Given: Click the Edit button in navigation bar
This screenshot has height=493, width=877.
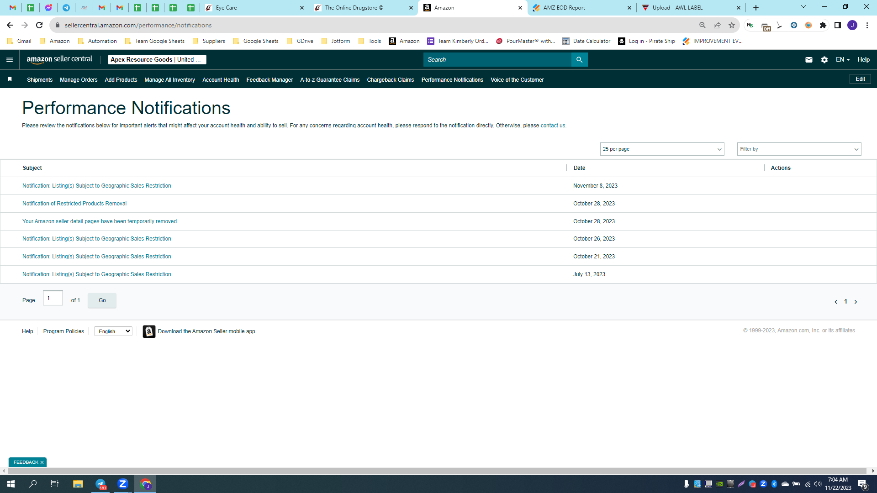Looking at the screenshot, I should pyautogui.click(x=860, y=79).
